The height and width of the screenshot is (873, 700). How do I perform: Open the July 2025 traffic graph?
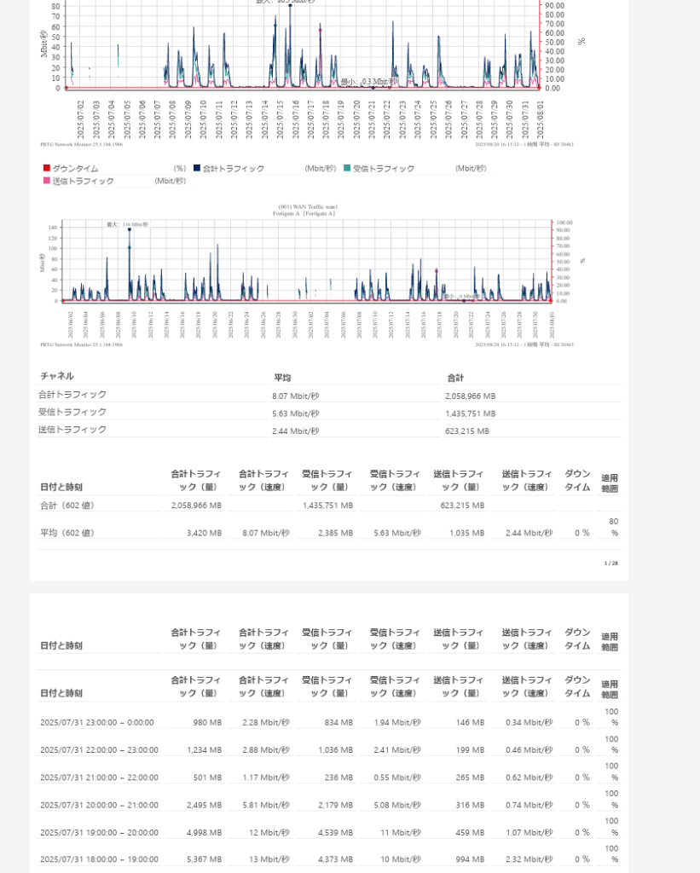click(306, 72)
